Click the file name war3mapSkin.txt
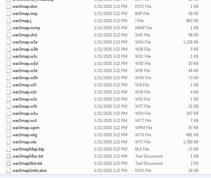Viewport: 211px width, 178px height. pyautogui.click(x=27, y=163)
